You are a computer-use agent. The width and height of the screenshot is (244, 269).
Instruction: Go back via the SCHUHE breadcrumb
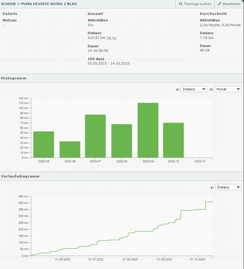tap(8, 4)
